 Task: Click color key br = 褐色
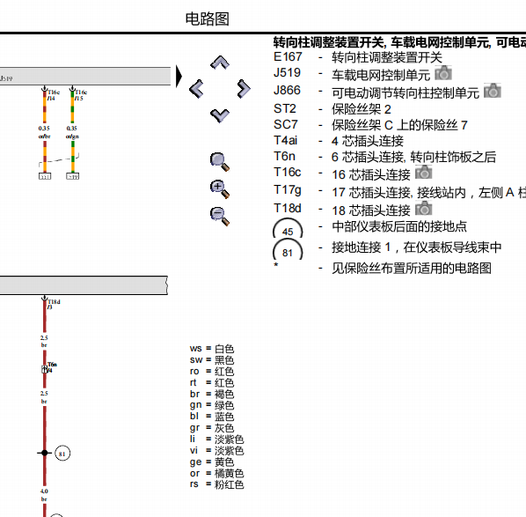212,394
